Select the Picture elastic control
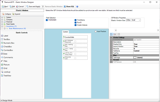 pyautogui.click(x=5, y=64)
